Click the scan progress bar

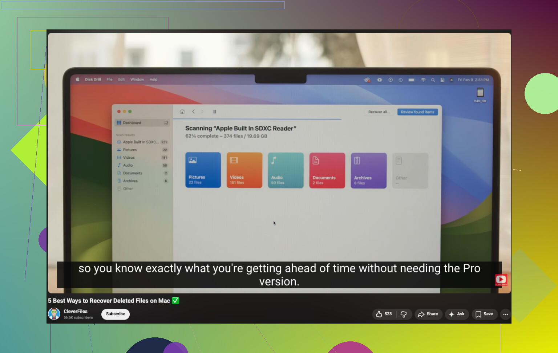pyautogui.click(x=257, y=119)
